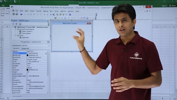This screenshot has height=100, width=177.
Task: Open the Insert menu in VBA editor
Action: tap(32, 11)
